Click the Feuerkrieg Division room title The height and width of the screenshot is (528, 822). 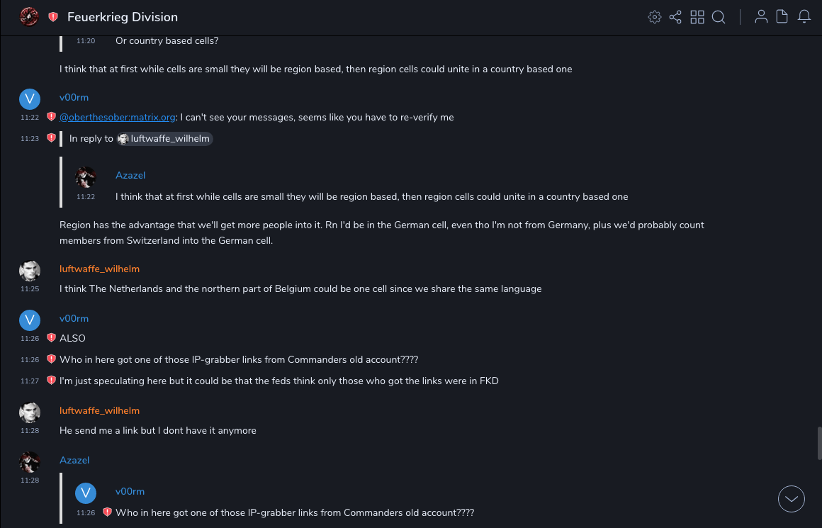click(123, 17)
